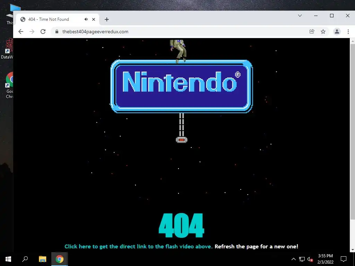
Task: Select the This PC desktop icon
Action: click(x=10, y=15)
